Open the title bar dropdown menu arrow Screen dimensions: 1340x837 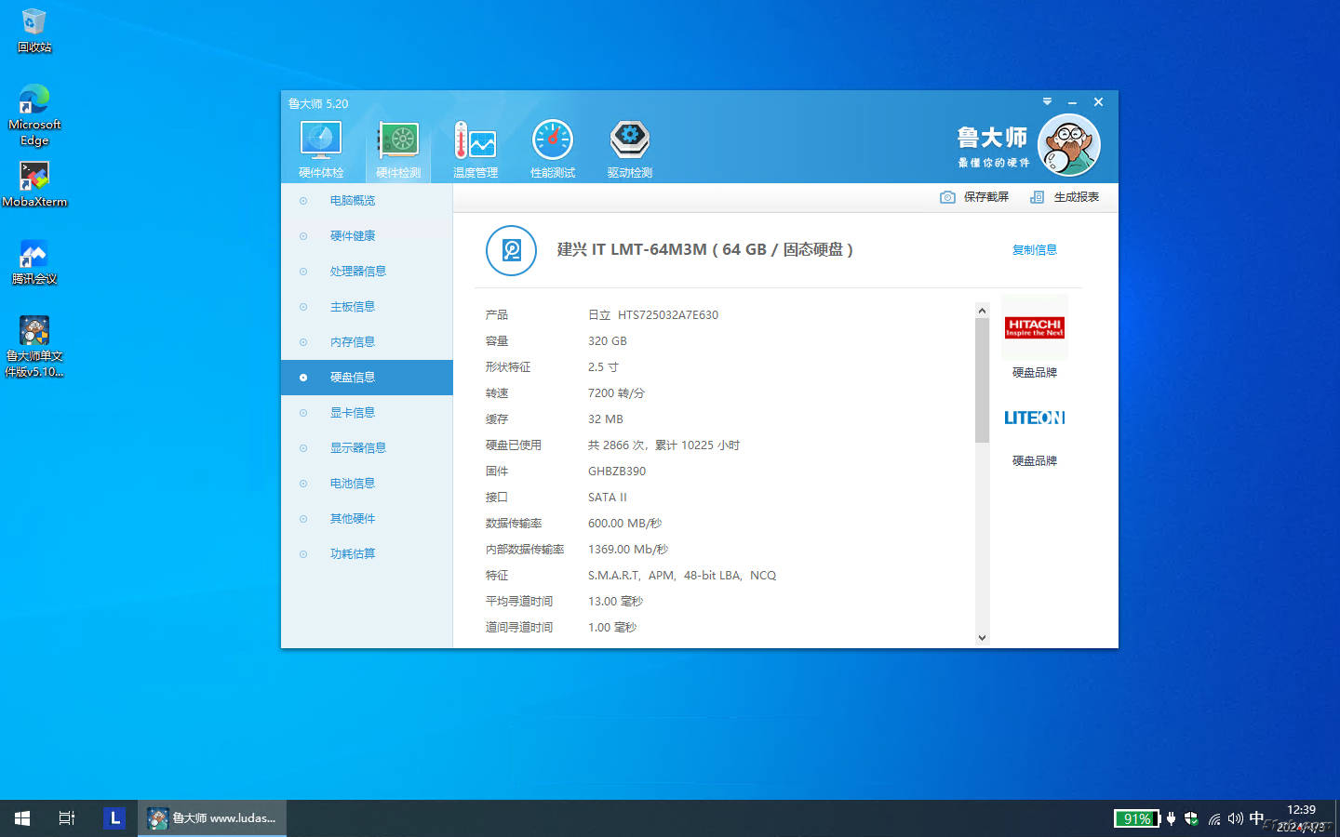point(1047,101)
